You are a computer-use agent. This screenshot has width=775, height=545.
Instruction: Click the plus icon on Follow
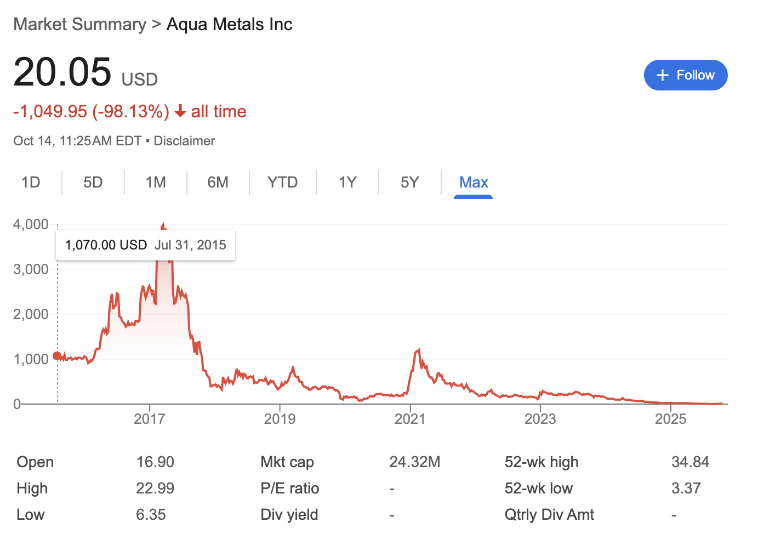662,75
